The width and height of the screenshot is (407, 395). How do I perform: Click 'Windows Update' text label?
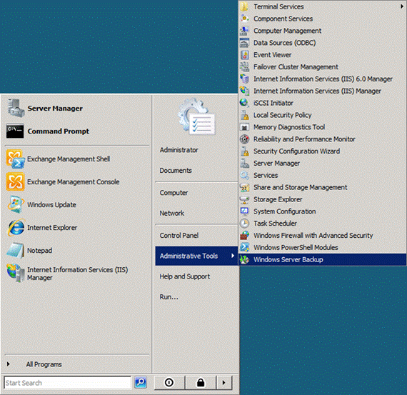tap(51, 204)
